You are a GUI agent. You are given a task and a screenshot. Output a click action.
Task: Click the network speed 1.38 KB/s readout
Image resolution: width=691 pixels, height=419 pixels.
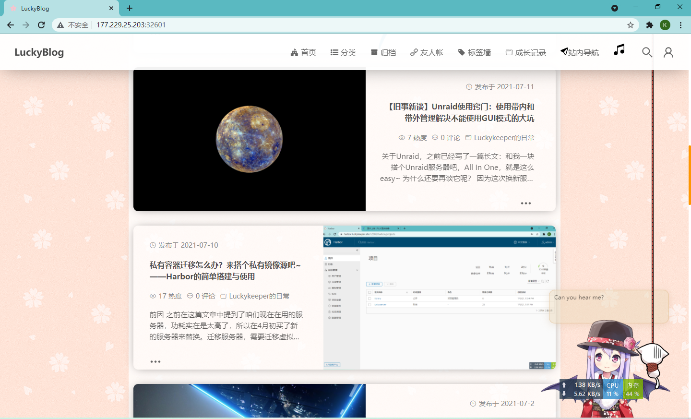(582, 385)
